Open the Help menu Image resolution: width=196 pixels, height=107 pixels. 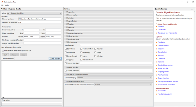[7, 5]
